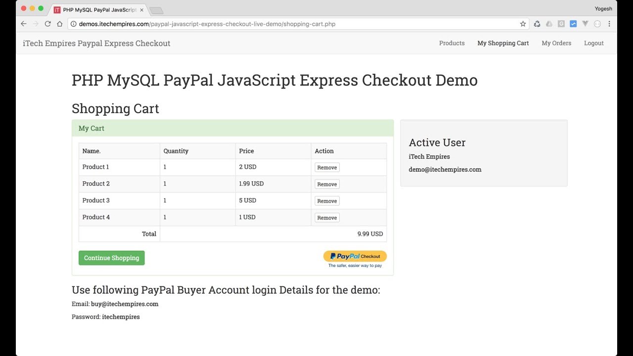Screen dimensions: 633x356
Task: Go to My Shopping Cart in navbar
Action: click(x=503, y=43)
